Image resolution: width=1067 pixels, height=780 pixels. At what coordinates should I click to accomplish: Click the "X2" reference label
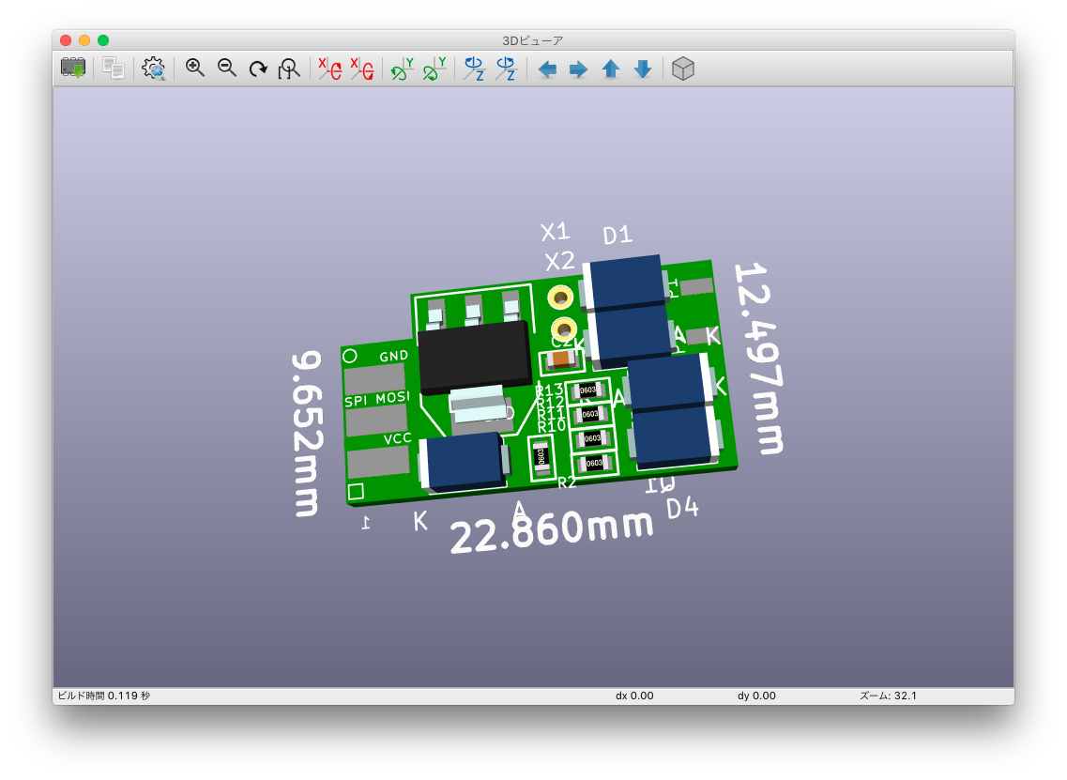[560, 261]
